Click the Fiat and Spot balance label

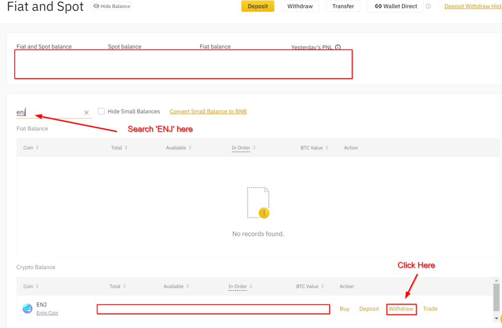click(44, 47)
